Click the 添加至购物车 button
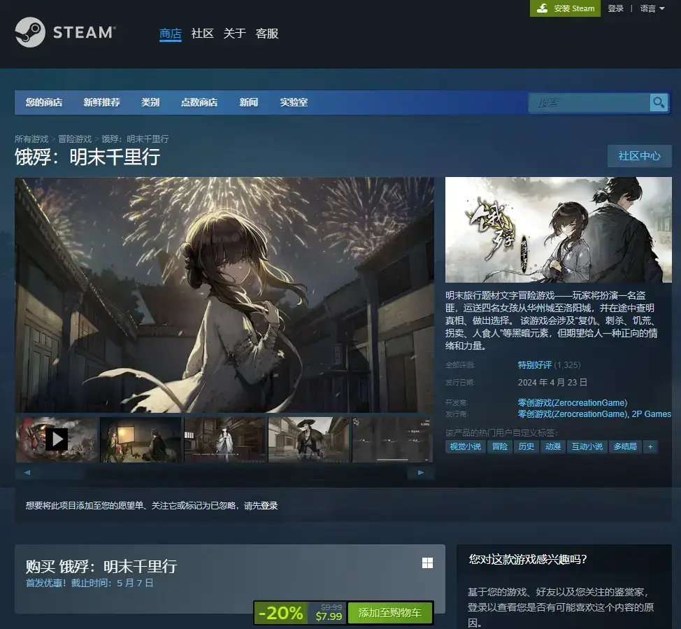Screen dimensions: 681x629 (x=389, y=613)
